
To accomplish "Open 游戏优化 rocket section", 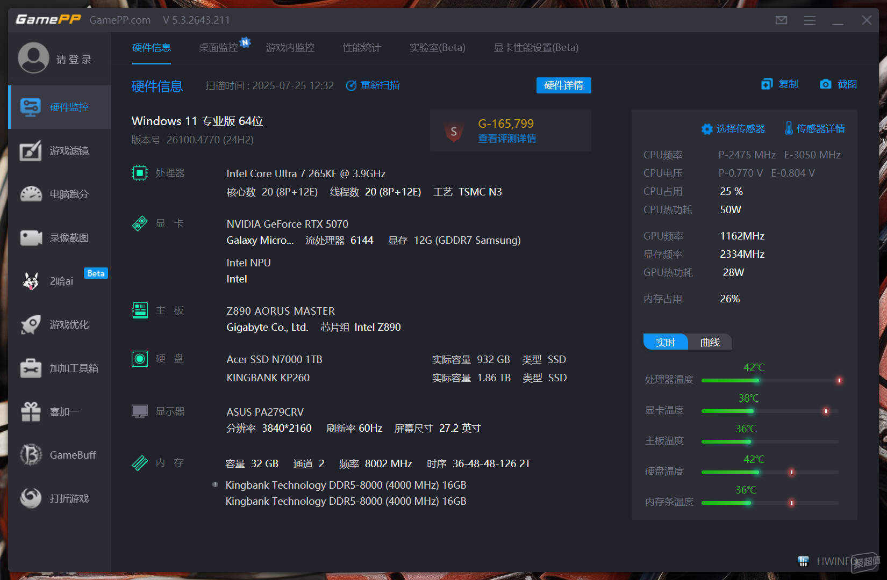I will pos(60,324).
